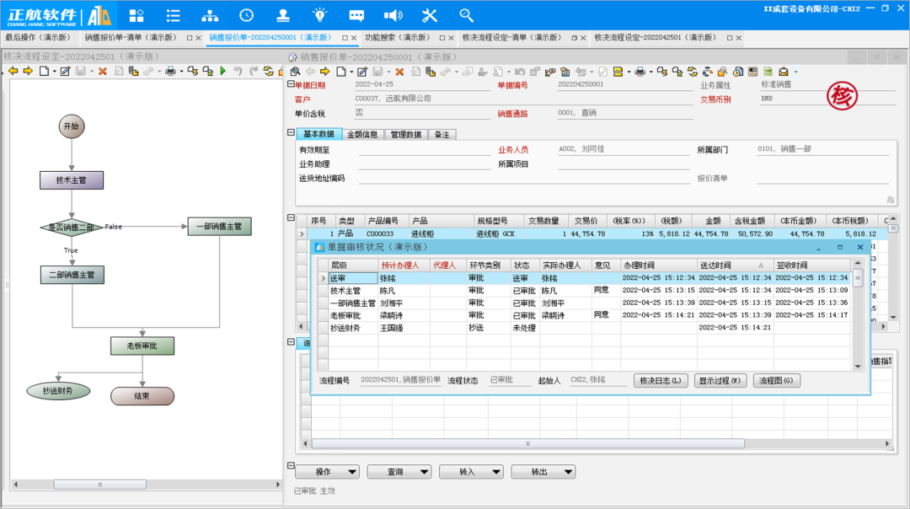Open the 操作 dropdown button
Screen dimensions: 910x509
tap(329, 472)
